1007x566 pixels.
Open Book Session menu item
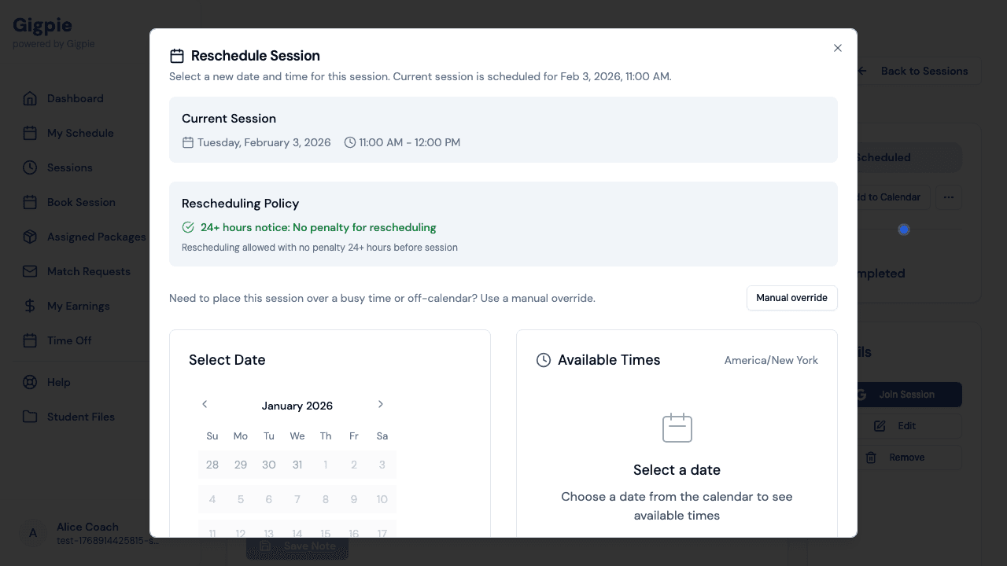coord(81,202)
